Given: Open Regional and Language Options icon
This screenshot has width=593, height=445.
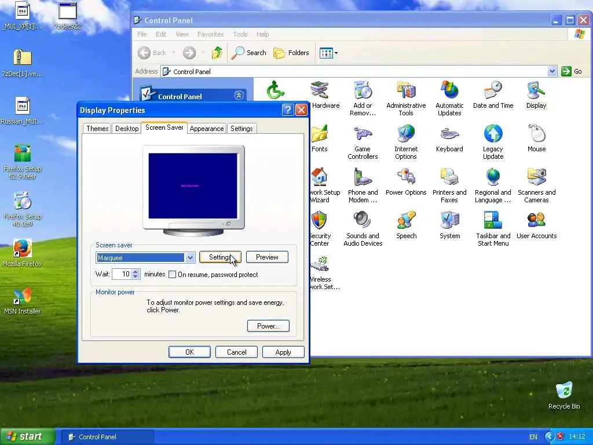Looking at the screenshot, I should [493, 185].
